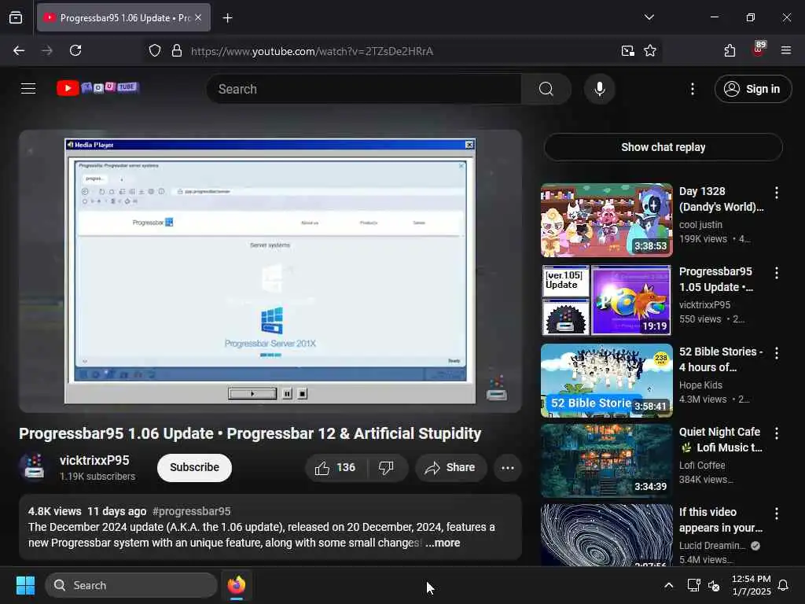The image size is (805, 604).
Task: Open options for Quiet Night Cafe video
Action: click(776, 433)
